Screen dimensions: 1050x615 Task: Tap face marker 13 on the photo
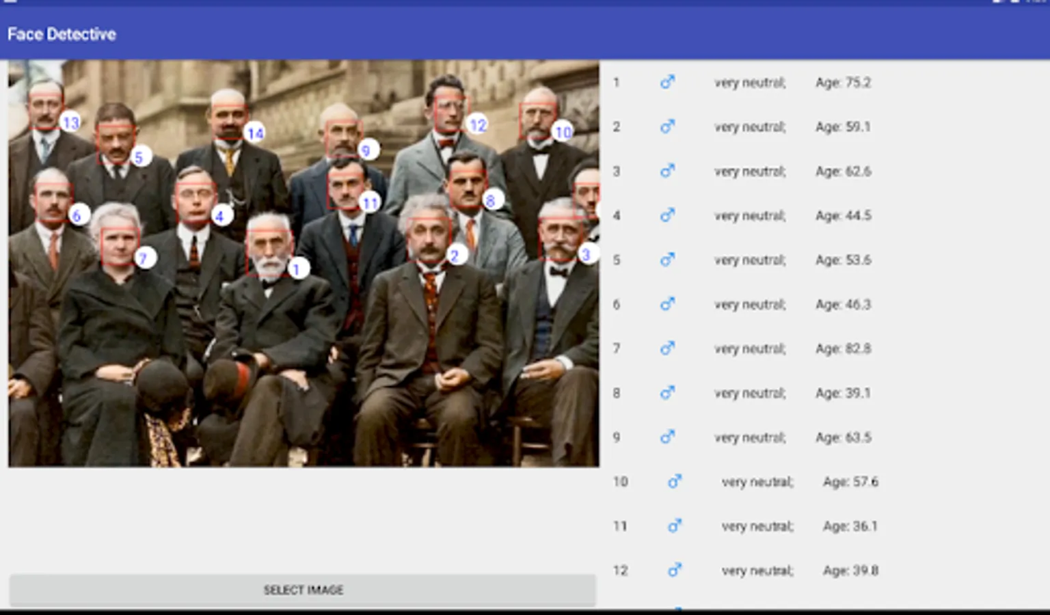[x=70, y=122]
